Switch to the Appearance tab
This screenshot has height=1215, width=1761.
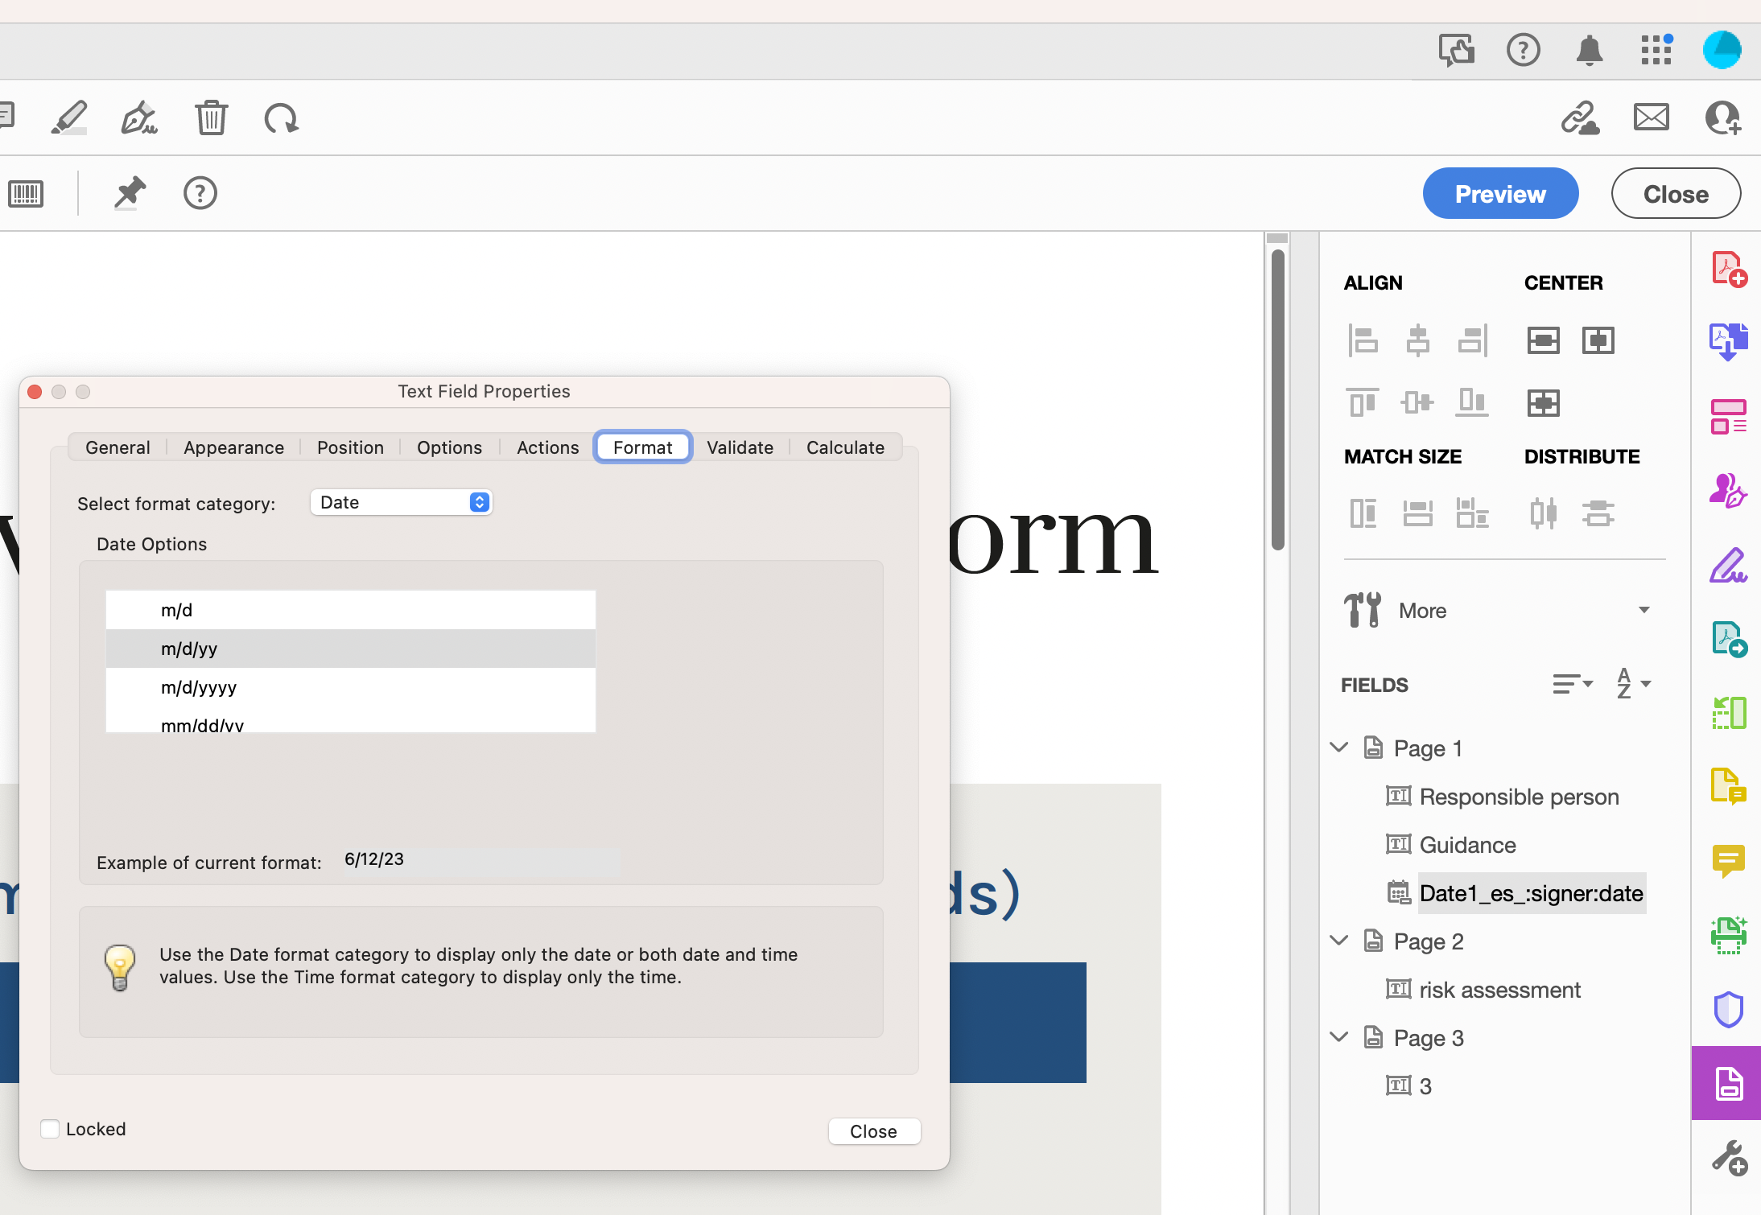click(233, 446)
